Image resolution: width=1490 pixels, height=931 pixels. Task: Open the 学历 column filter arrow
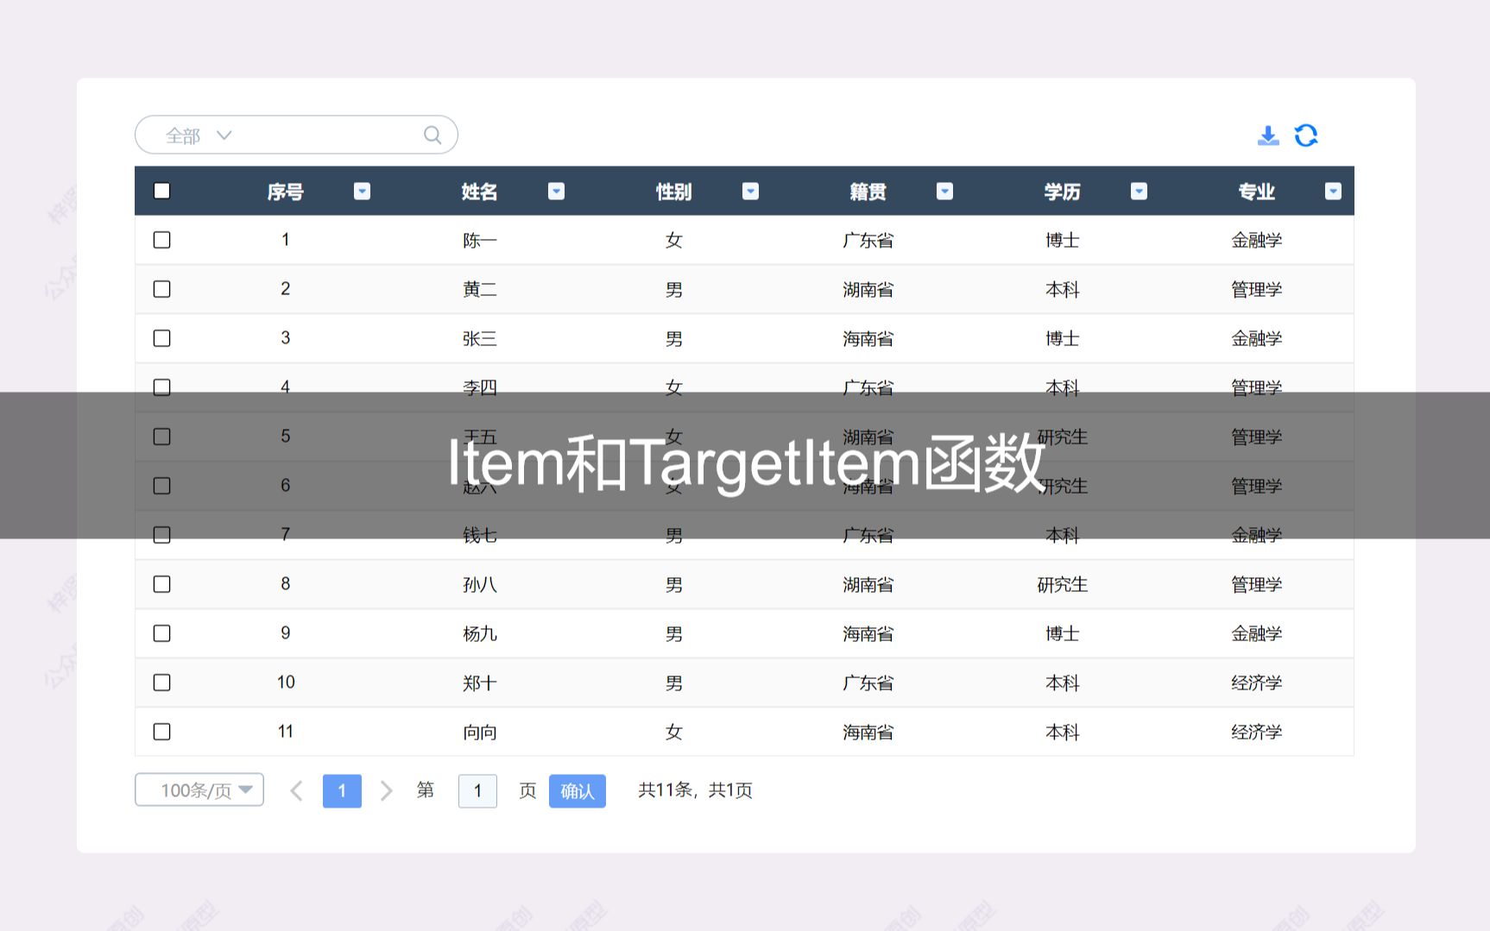[x=1139, y=192]
